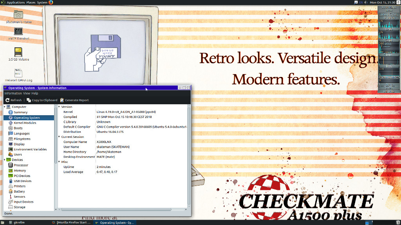401x225 pixels.
Task: Open the PCI Devices card icon
Action: (11, 176)
